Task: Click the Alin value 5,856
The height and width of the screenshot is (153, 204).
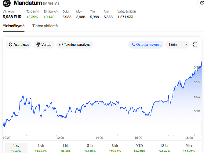Action: click(108, 17)
